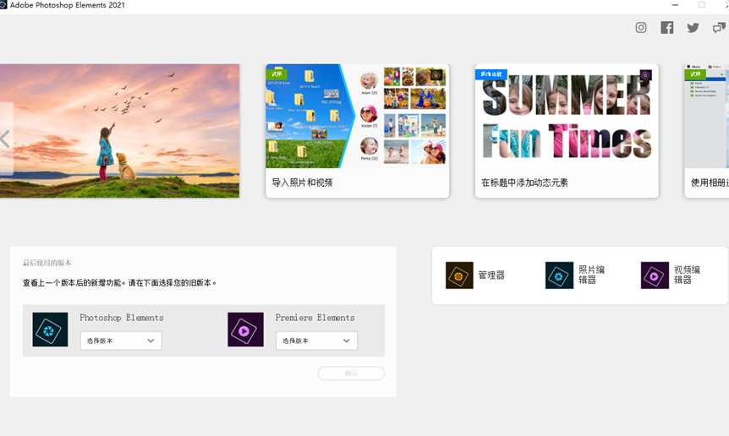Click the 在标题中添加动态元素 caption text
This screenshot has height=436, width=729.
click(x=524, y=183)
